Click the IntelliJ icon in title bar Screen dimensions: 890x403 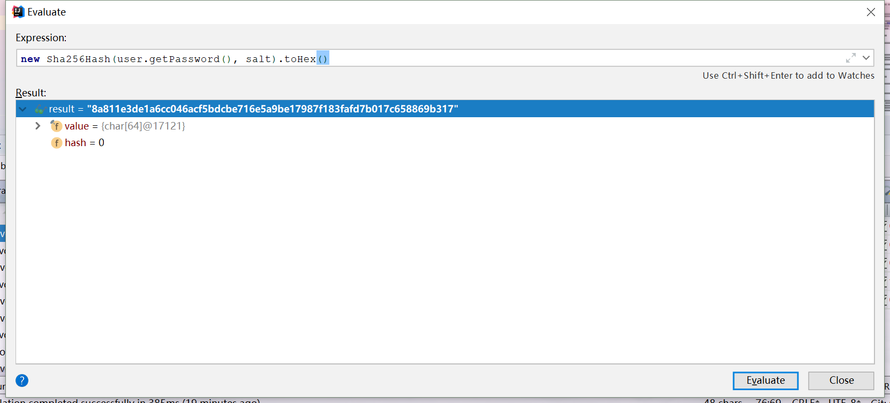[18, 12]
